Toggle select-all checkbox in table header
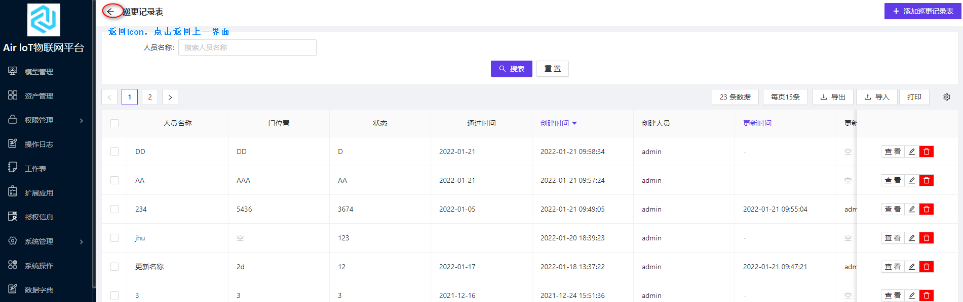963x302 pixels. 114,123
